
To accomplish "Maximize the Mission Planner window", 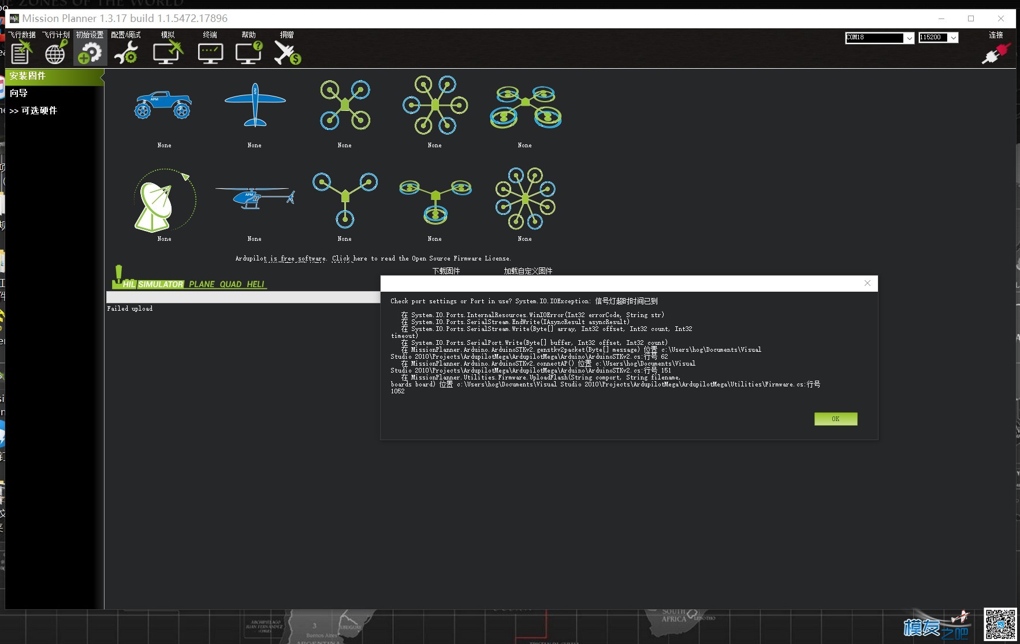I will click(971, 18).
